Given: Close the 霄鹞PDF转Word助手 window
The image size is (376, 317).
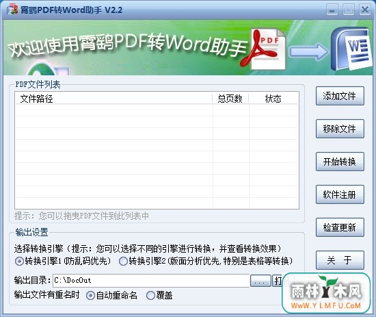Looking at the screenshot, I should pos(365,10).
